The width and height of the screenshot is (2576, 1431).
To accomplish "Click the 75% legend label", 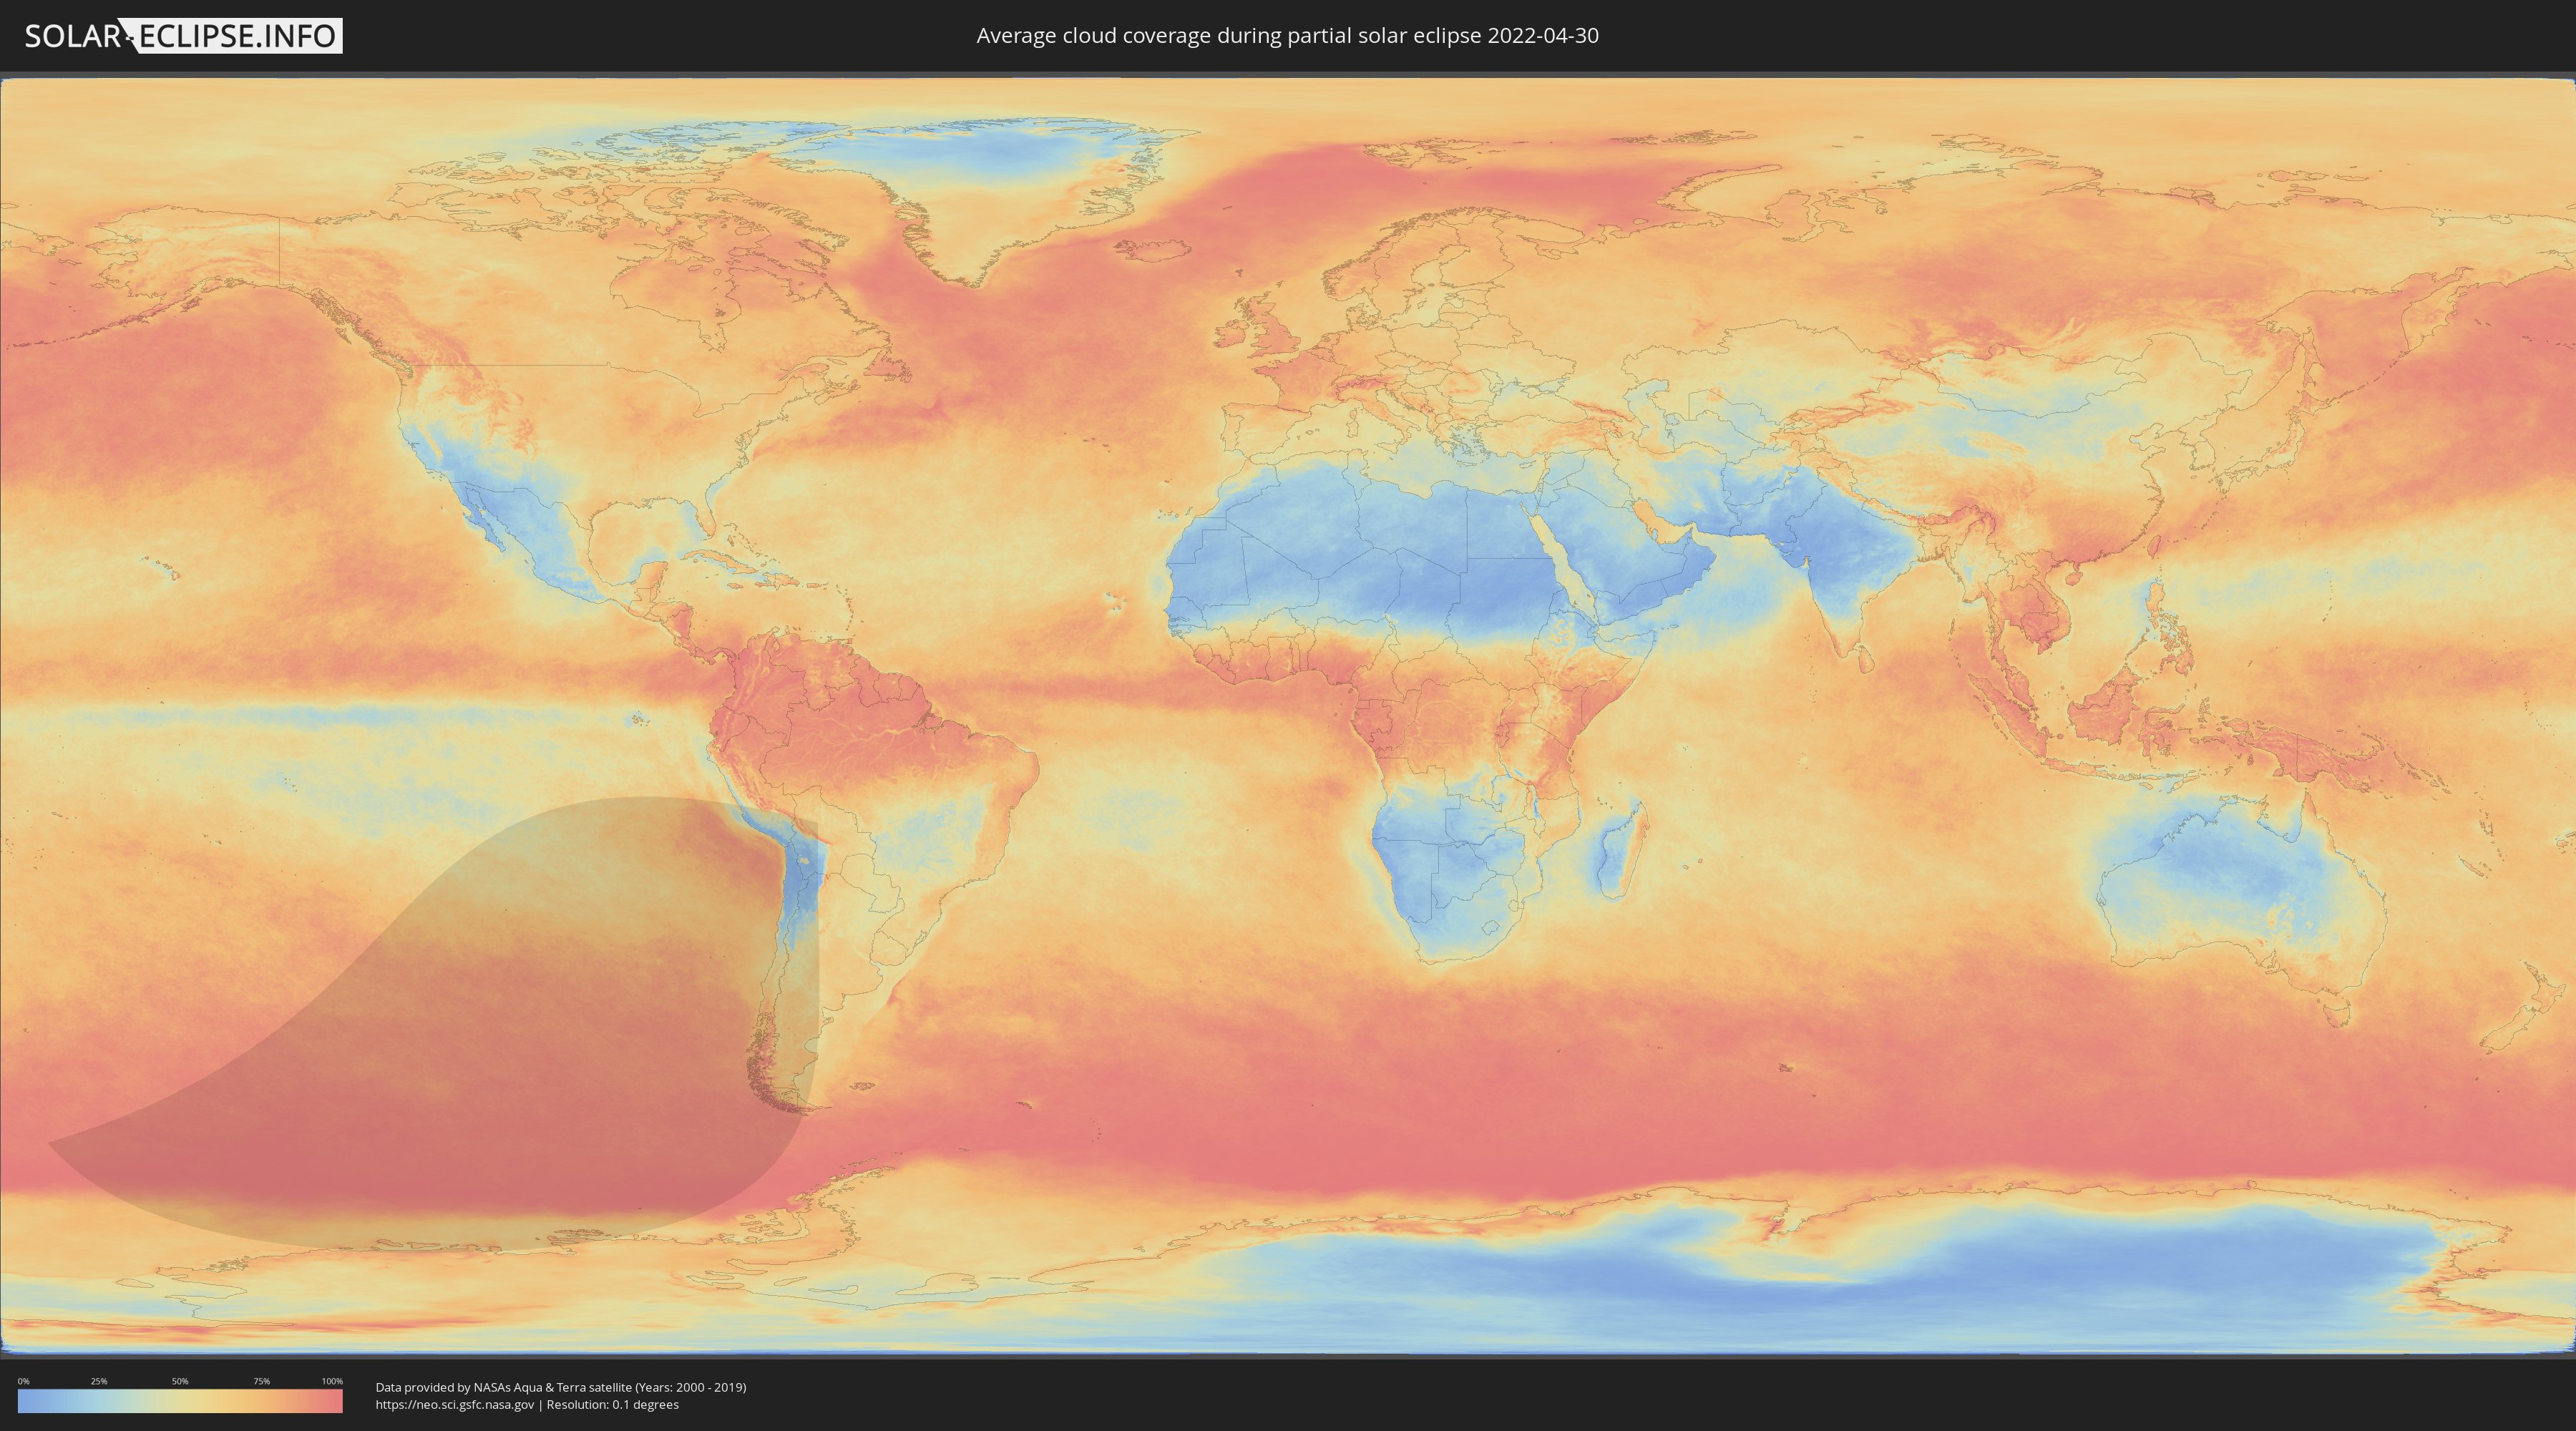I will pos(261,1381).
